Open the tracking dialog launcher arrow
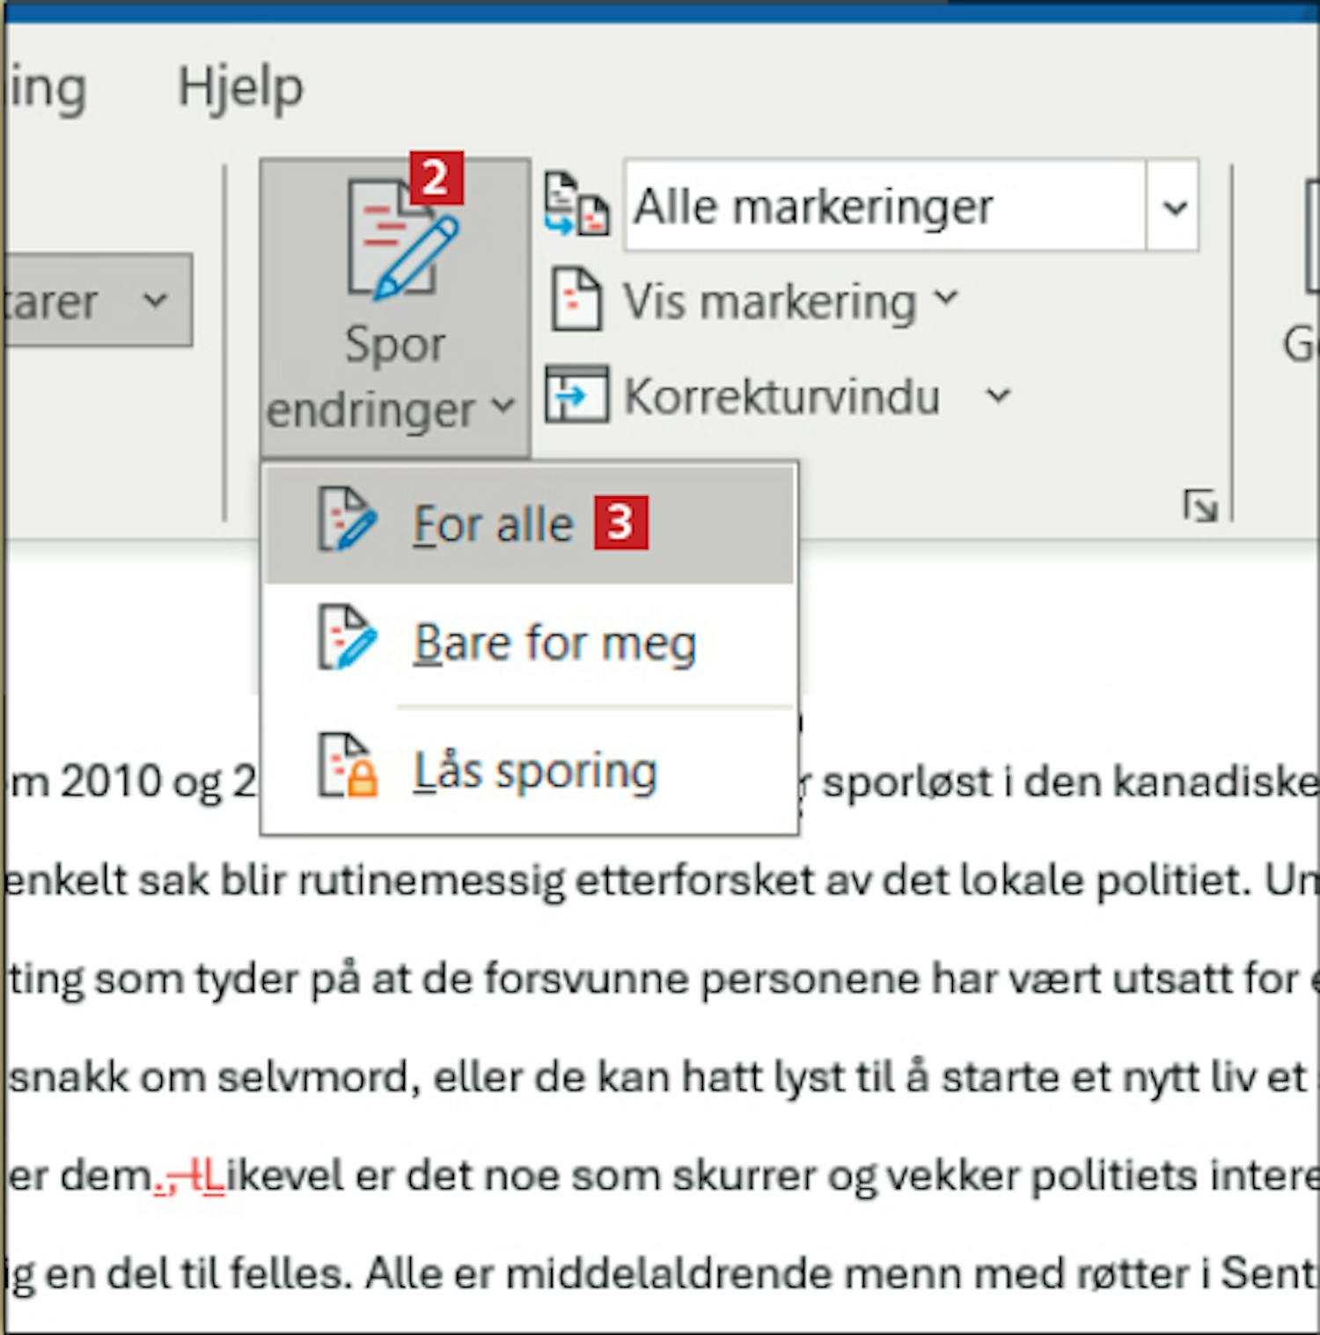The width and height of the screenshot is (1320, 1335). (x=1200, y=506)
